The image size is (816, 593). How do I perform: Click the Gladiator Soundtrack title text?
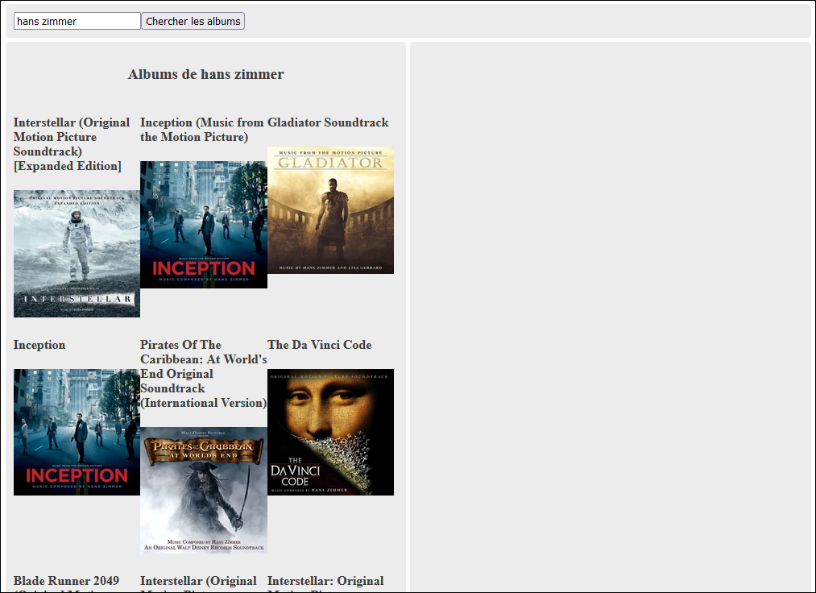coord(329,122)
